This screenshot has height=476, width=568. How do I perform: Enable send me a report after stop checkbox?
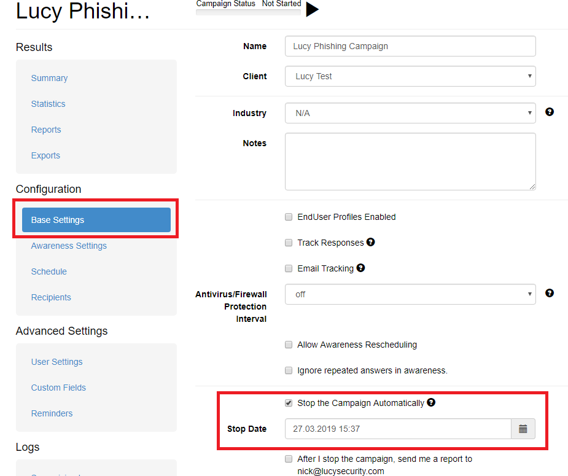[289, 459]
